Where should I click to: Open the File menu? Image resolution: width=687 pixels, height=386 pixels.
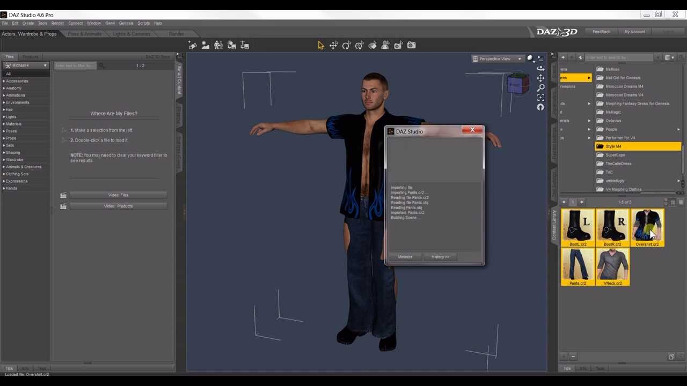(5, 23)
